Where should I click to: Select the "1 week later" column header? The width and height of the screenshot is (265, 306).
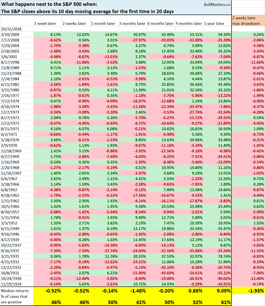tap(44, 23)
